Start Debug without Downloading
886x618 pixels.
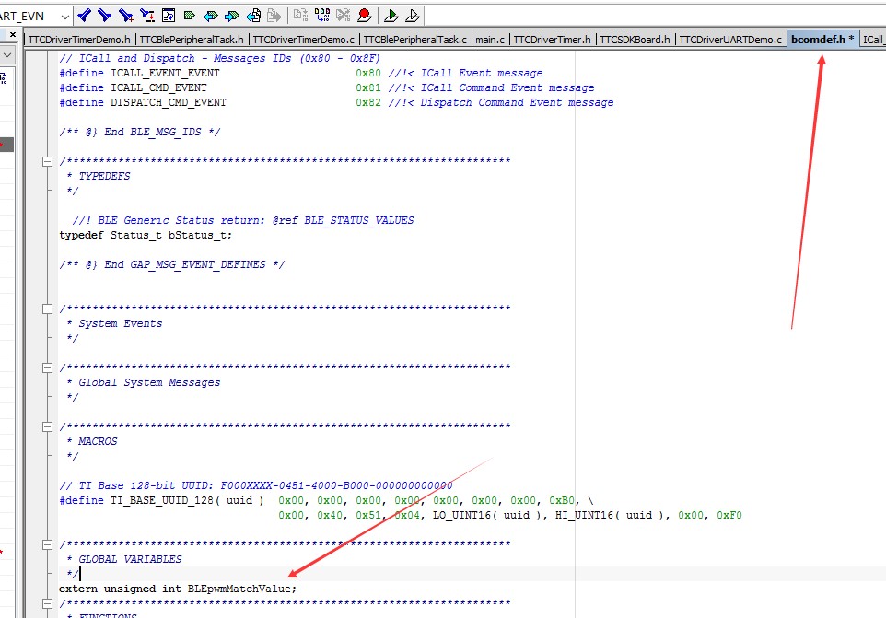point(413,16)
